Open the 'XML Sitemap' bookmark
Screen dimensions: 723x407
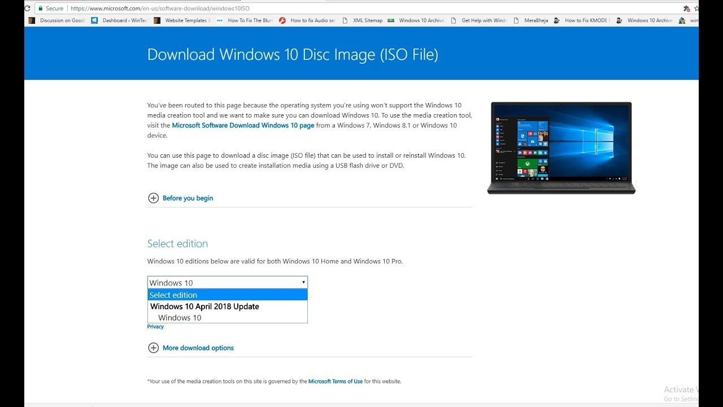pyautogui.click(x=363, y=20)
